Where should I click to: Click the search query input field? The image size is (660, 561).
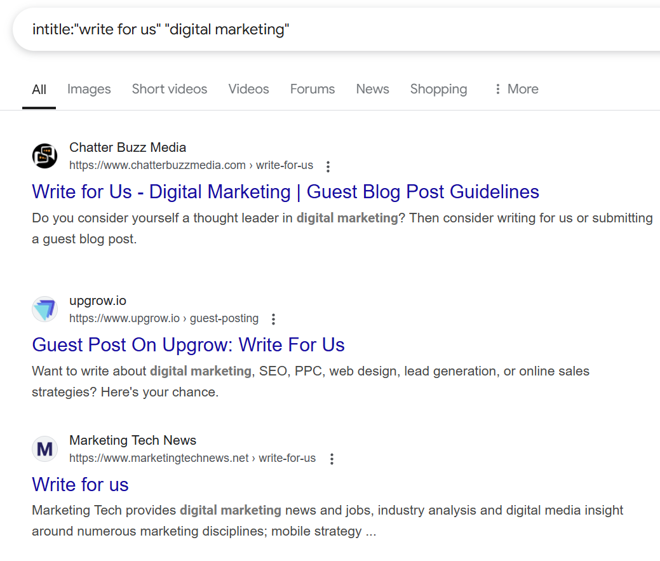[x=337, y=29]
